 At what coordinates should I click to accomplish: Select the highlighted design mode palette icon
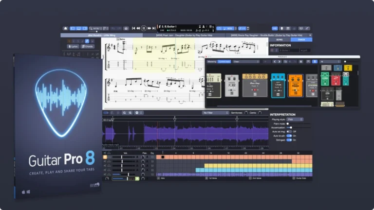point(87,41)
